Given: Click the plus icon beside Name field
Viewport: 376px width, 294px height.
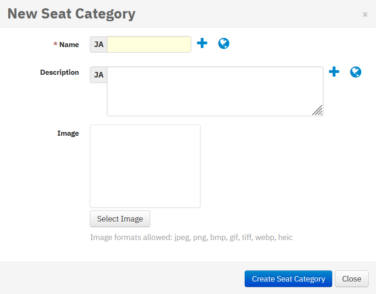Looking at the screenshot, I should (202, 43).
